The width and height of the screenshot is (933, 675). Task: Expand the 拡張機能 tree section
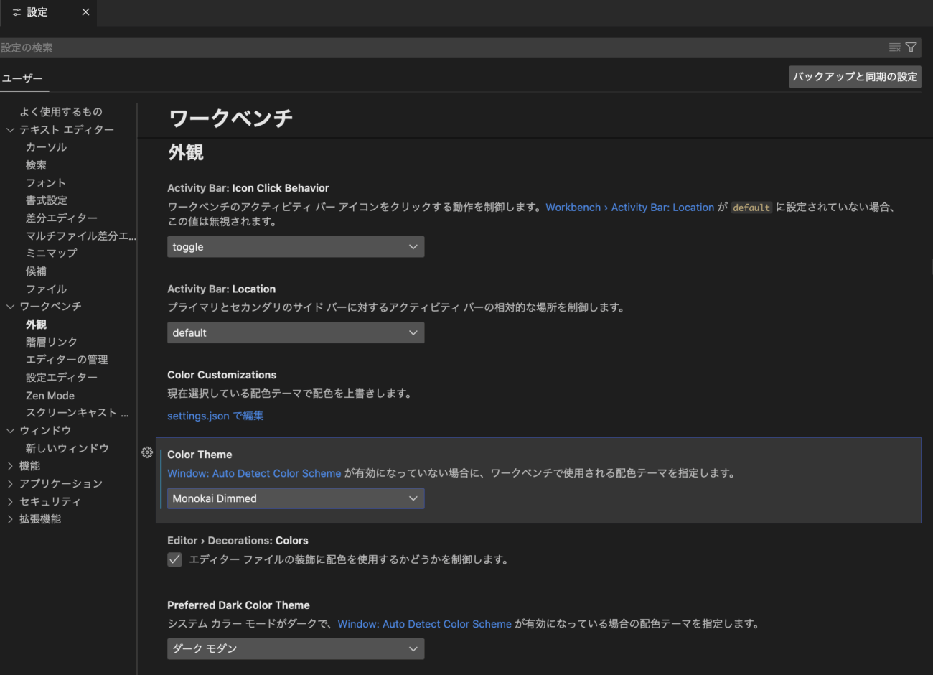coord(11,519)
